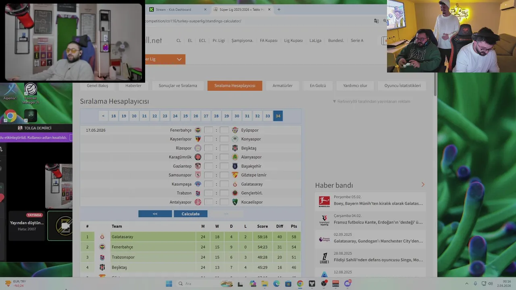Click the Calculate button
The image size is (516, 290).
191,214
